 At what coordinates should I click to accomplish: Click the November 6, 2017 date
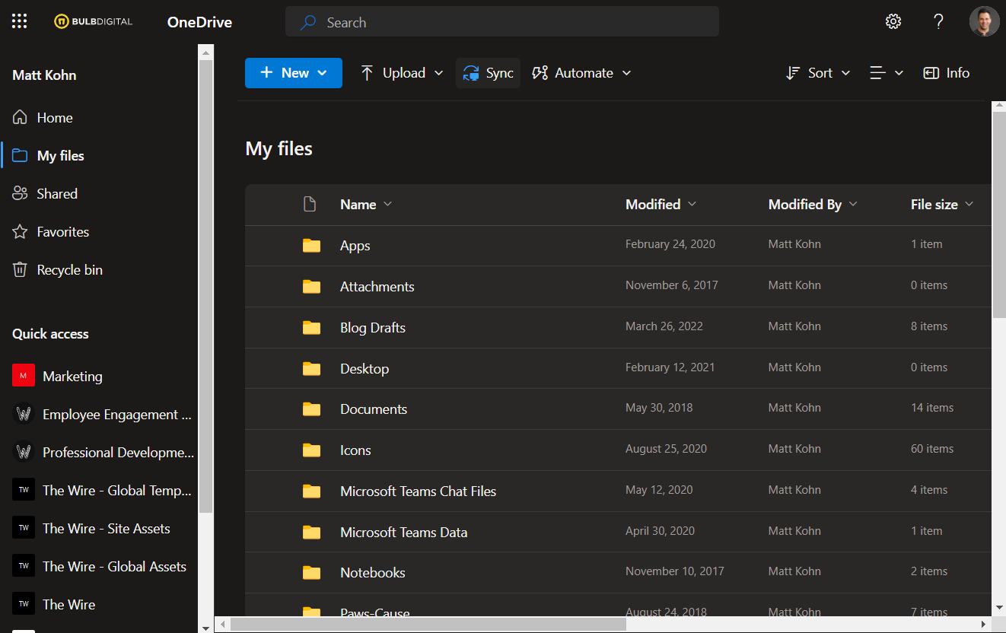pyautogui.click(x=672, y=285)
